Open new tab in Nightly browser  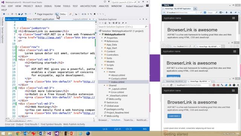click(x=195, y=9)
